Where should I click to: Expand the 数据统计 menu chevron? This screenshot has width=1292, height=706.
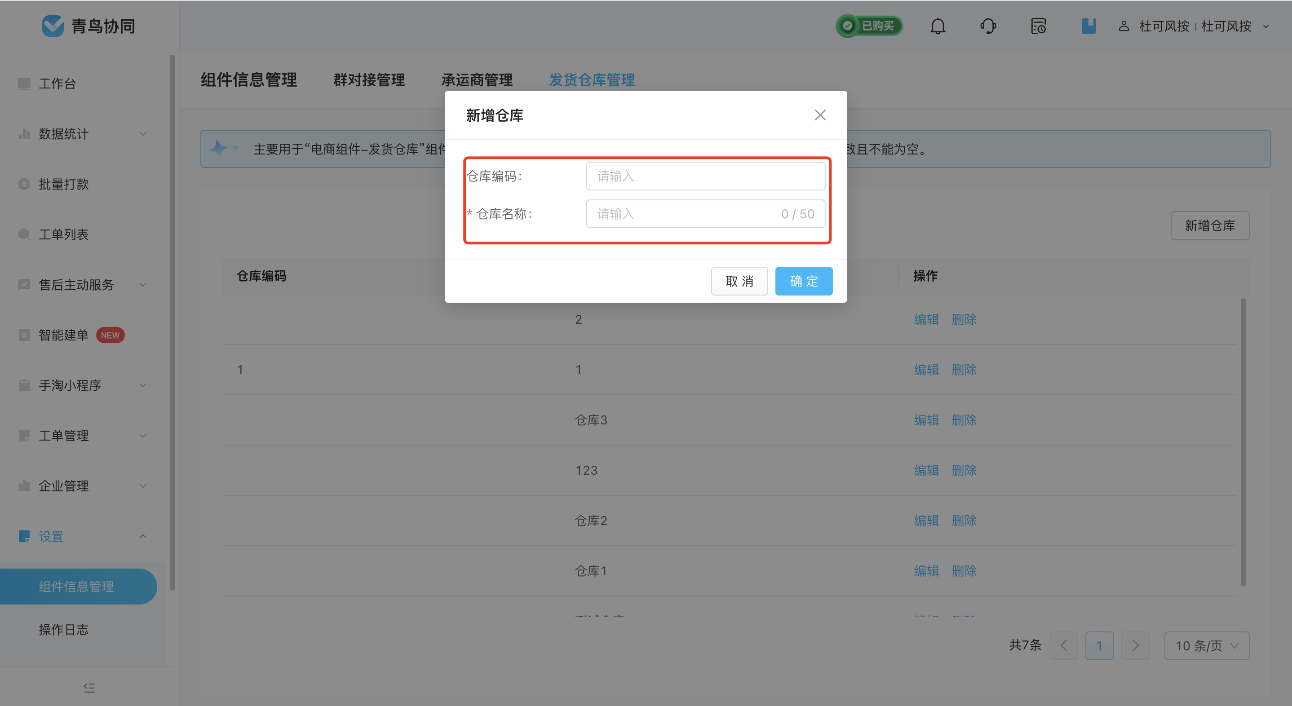(x=143, y=134)
